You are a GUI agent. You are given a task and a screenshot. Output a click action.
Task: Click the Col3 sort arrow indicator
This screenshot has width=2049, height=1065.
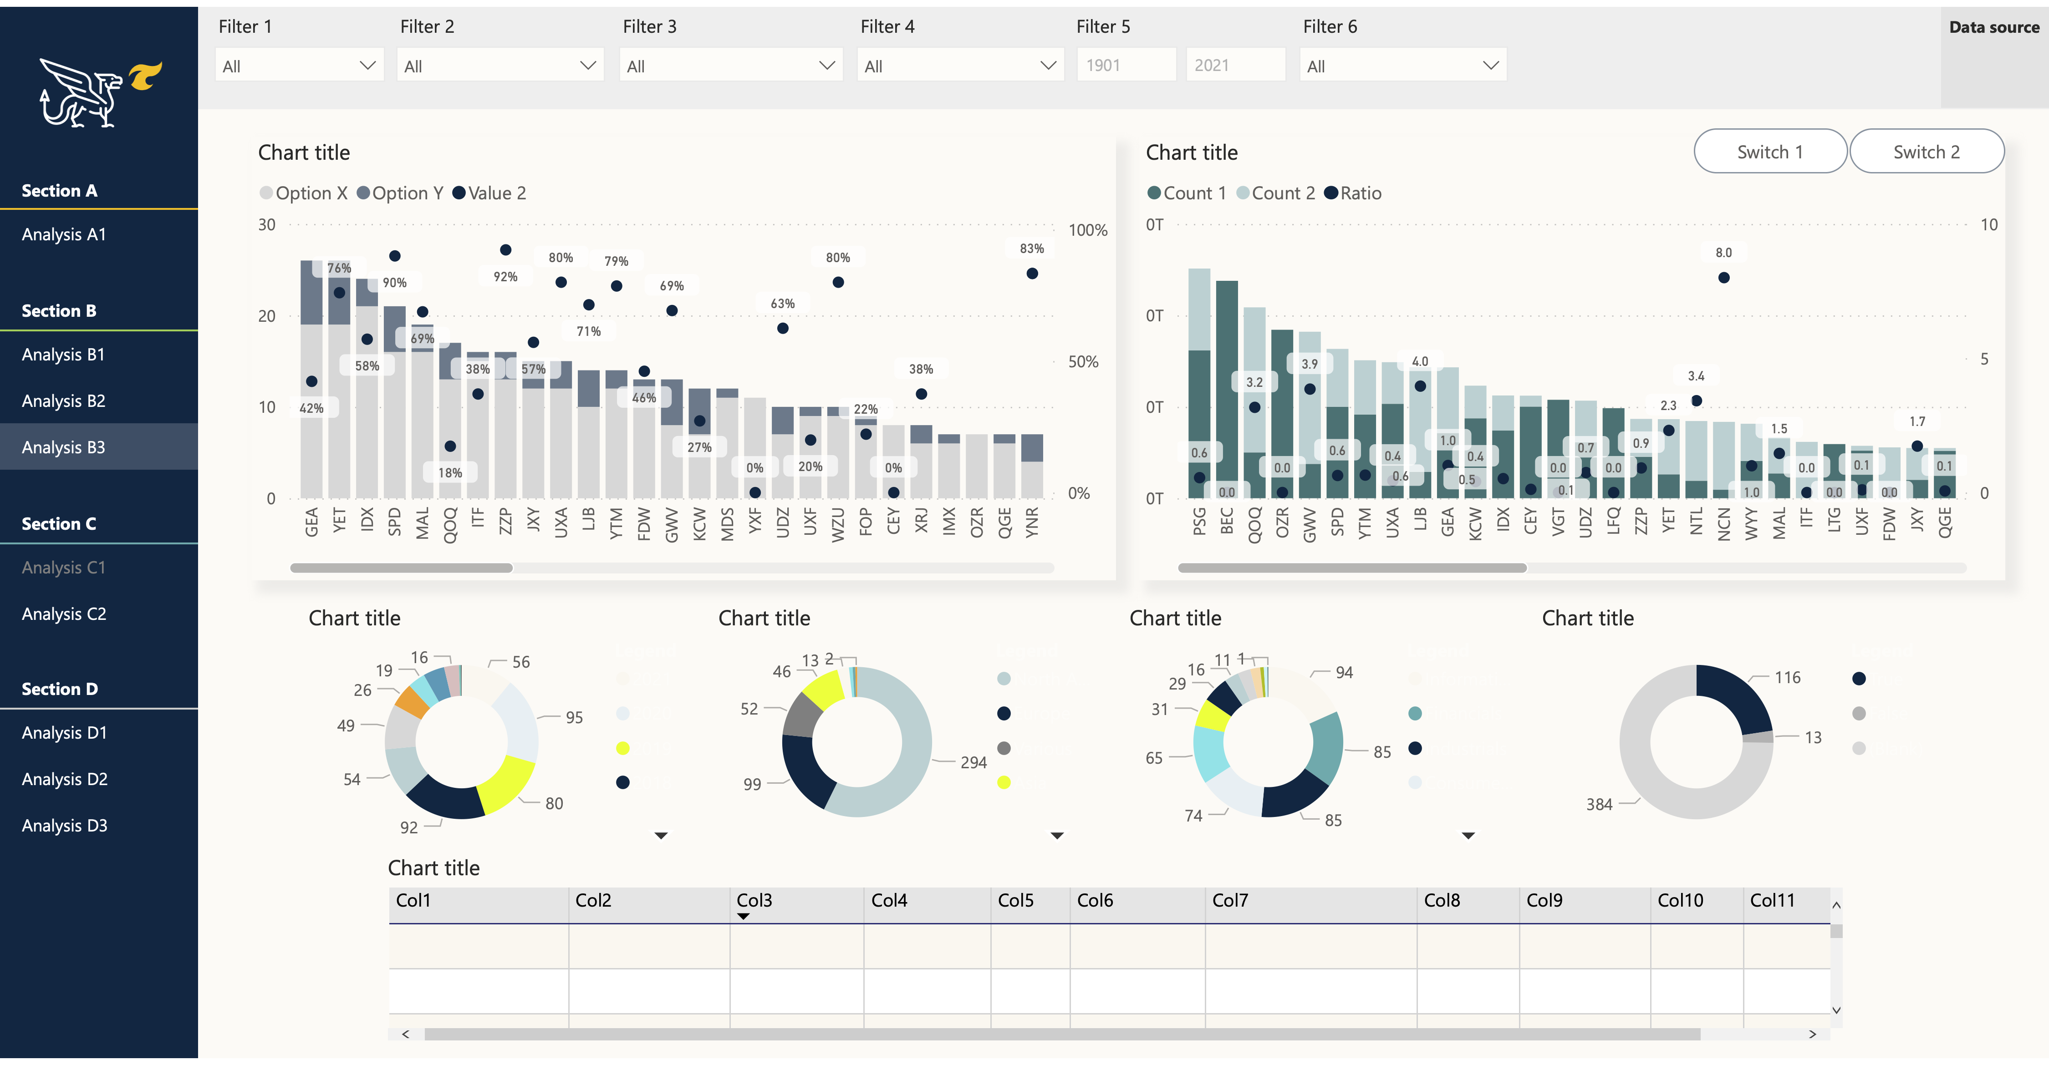(743, 916)
